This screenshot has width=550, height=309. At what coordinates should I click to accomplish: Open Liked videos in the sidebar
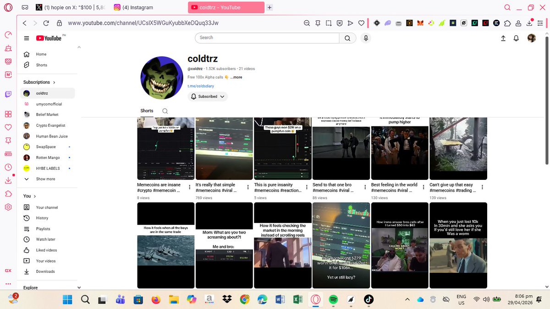(46, 250)
